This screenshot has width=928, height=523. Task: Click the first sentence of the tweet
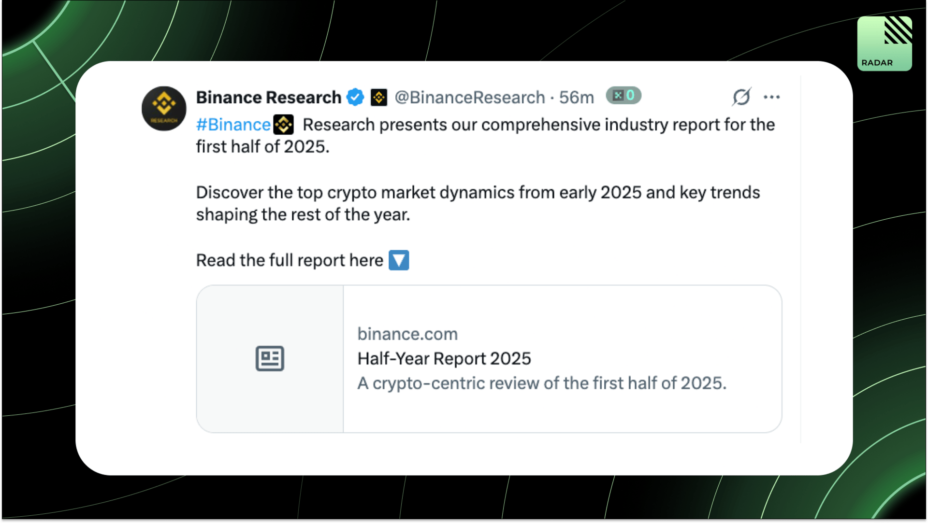[485, 136]
